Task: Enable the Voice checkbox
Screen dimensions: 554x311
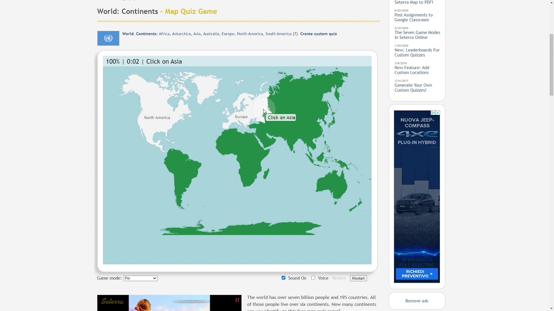Action: click(x=313, y=278)
